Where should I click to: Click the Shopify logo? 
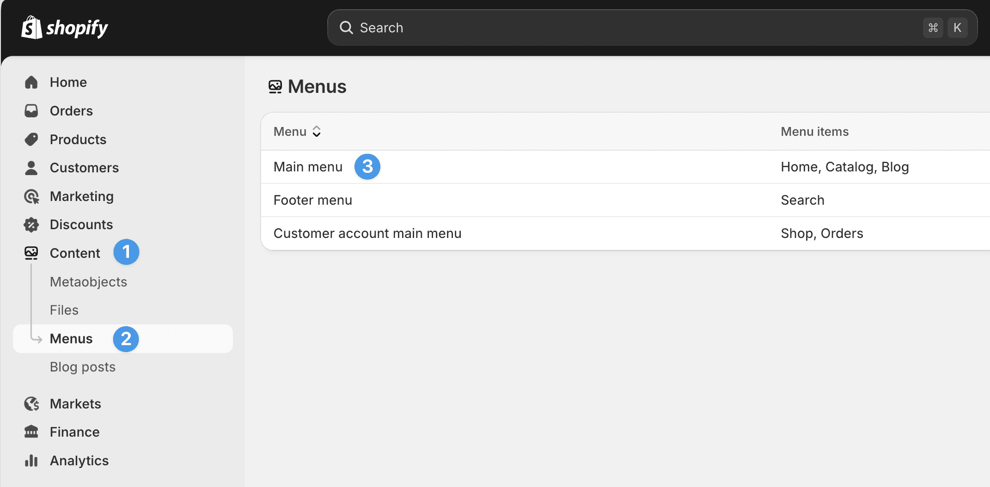point(65,28)
